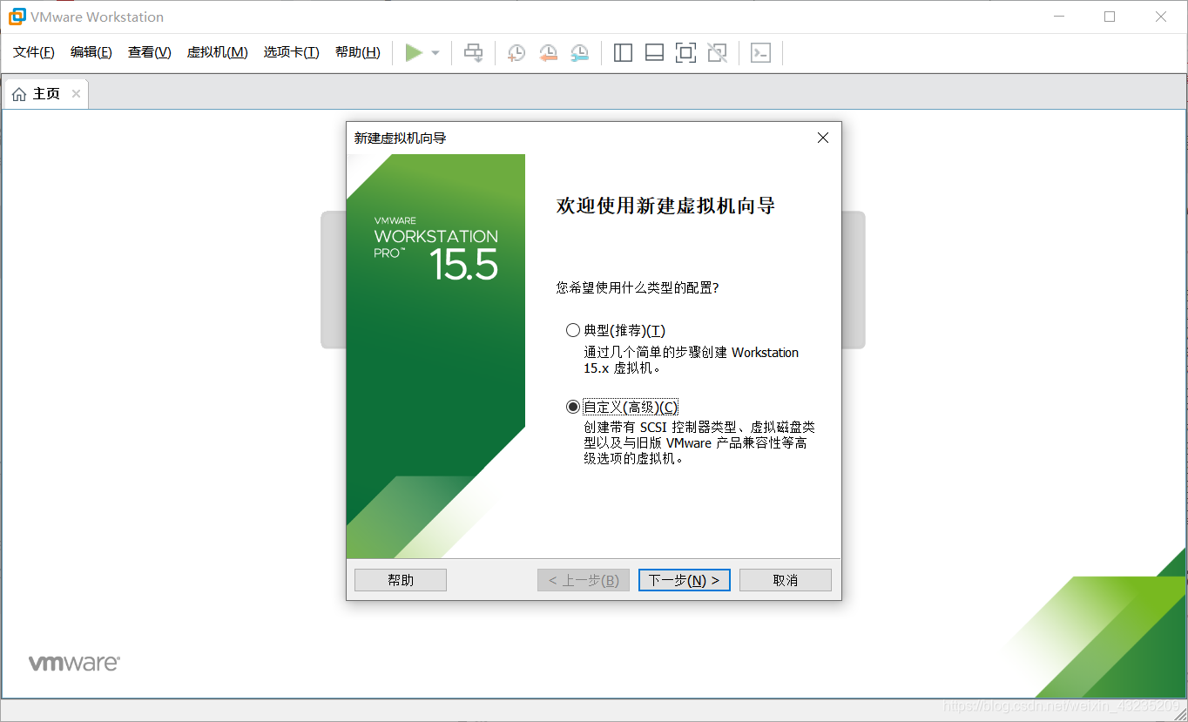Open the Snapshot Manager icon

point(579,53)
